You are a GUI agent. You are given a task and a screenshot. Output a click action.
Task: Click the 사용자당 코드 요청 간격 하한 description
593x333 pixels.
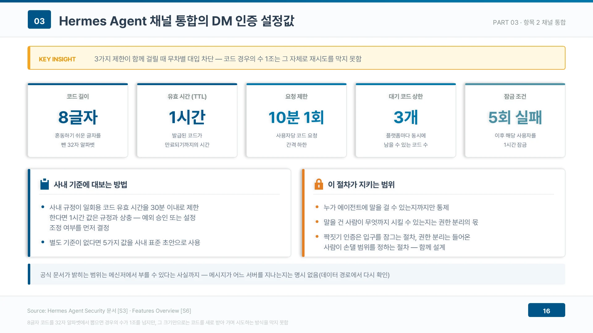click(296, 140)
